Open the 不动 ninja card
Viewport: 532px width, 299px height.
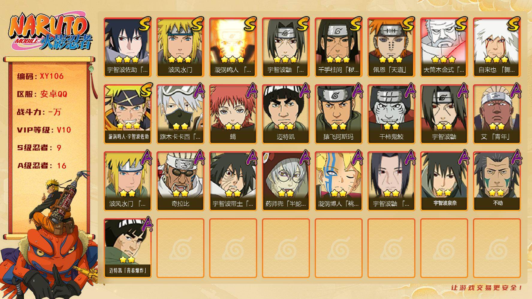click(x=497, y=181)
